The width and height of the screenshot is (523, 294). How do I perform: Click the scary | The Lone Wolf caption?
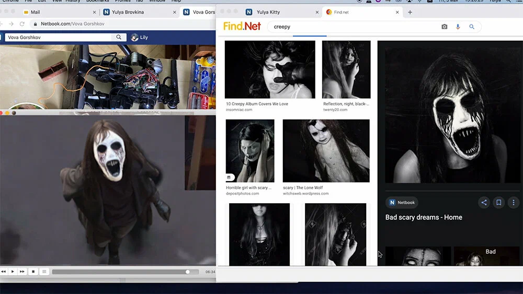[303, 187]
